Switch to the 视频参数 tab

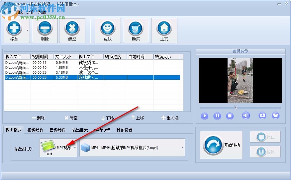(x=35, y=130)
